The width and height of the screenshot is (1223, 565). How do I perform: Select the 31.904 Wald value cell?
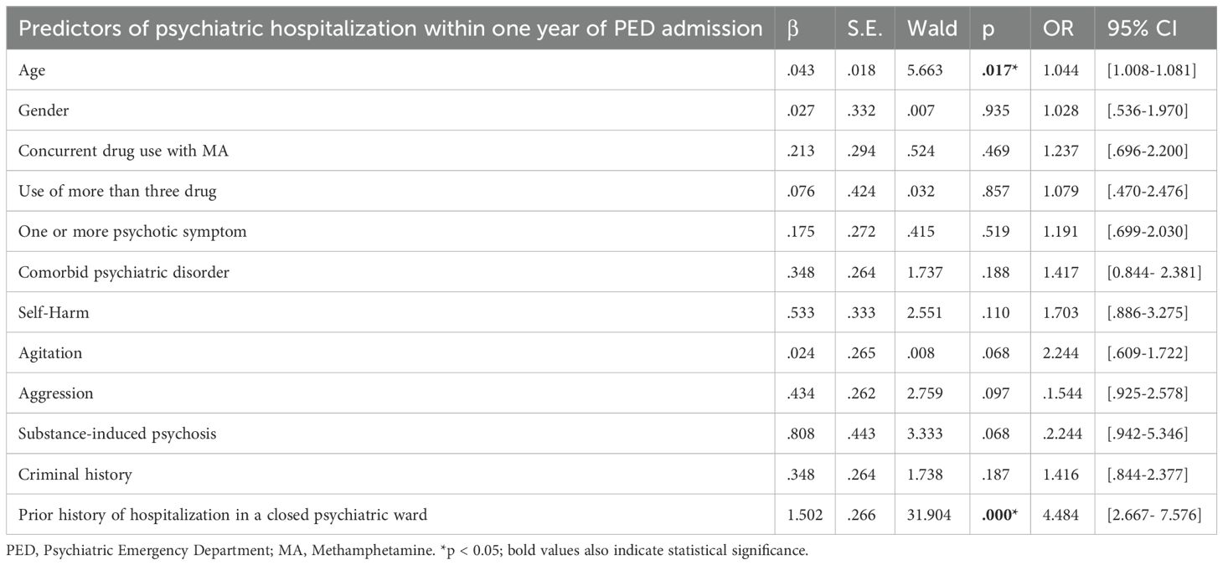[x=930, y=515]
